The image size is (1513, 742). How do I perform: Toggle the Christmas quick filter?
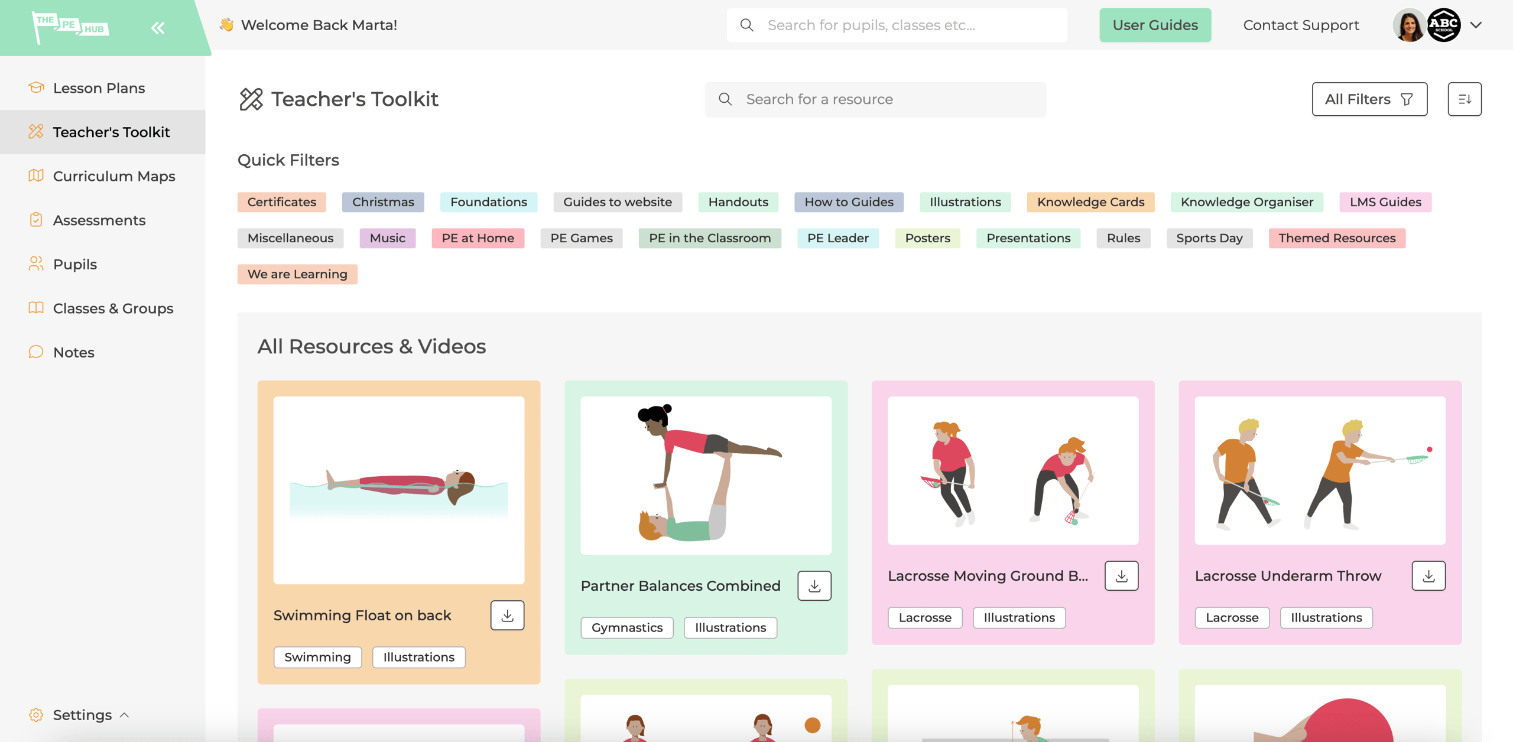[383, 201]
